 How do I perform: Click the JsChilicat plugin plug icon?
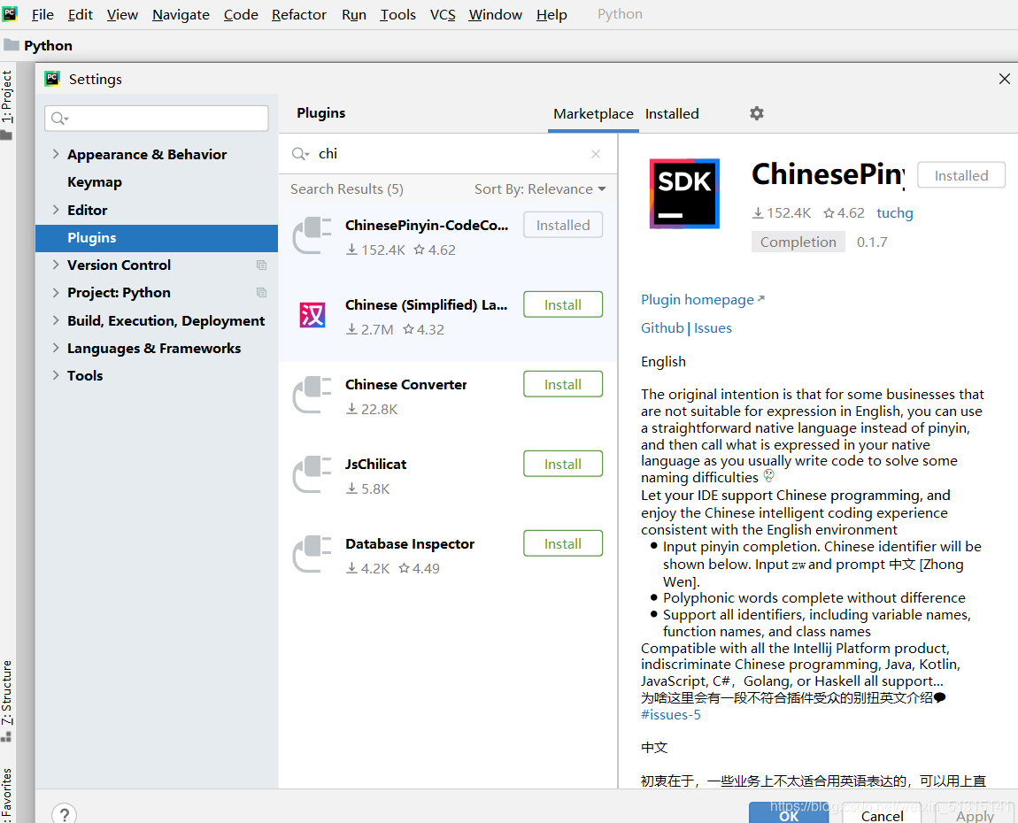pyautogui.click(x=312, y=474)
